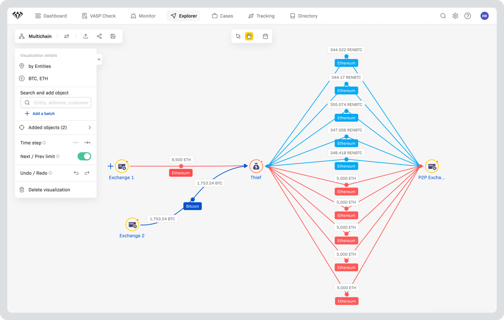Select the cursor selection tool
This screenshot has width=504, height=320.
[x=239, y=36]
